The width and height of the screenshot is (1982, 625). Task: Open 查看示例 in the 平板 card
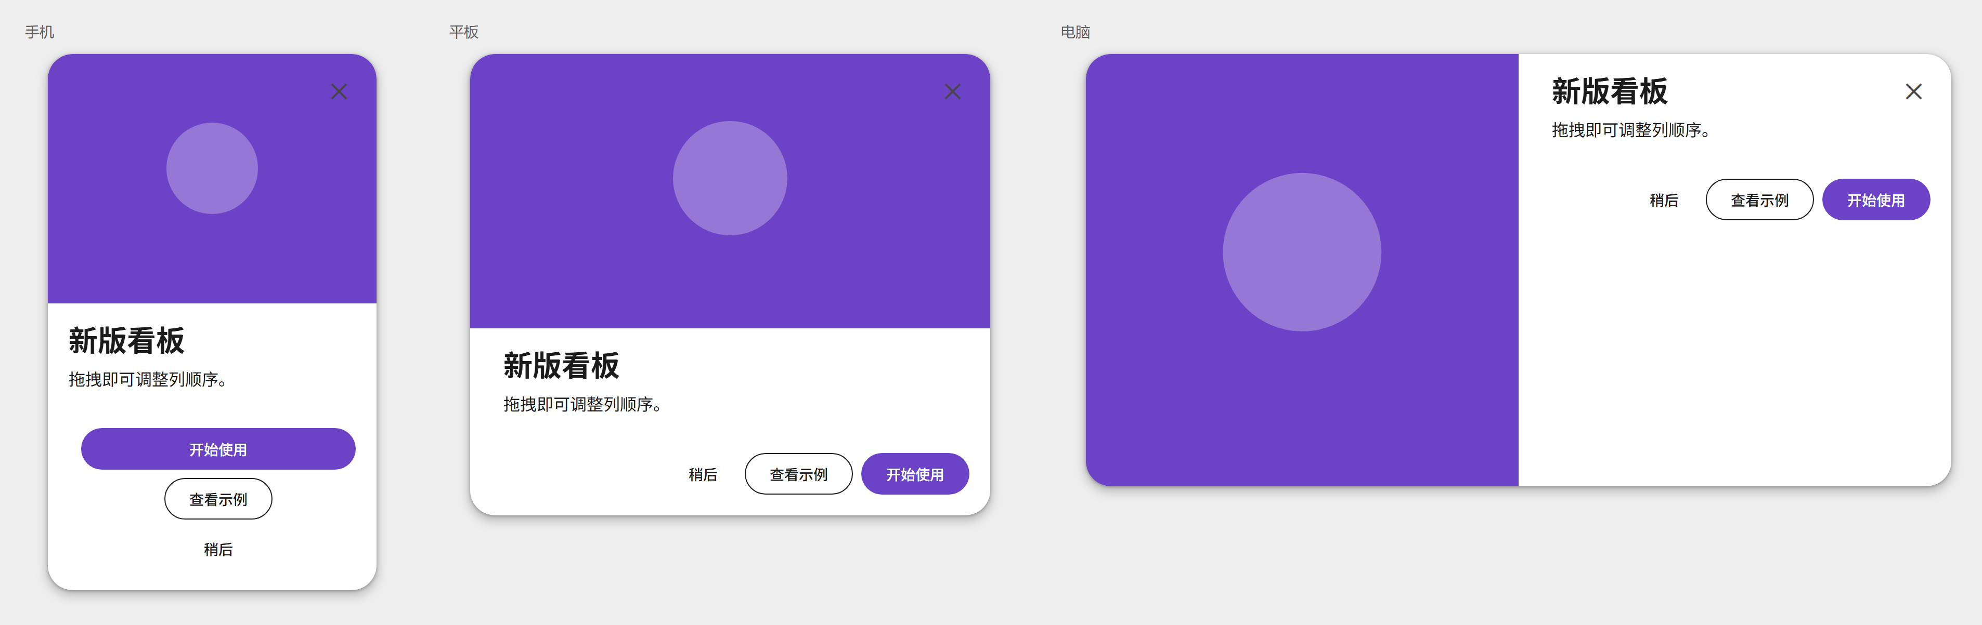[799, 473]
